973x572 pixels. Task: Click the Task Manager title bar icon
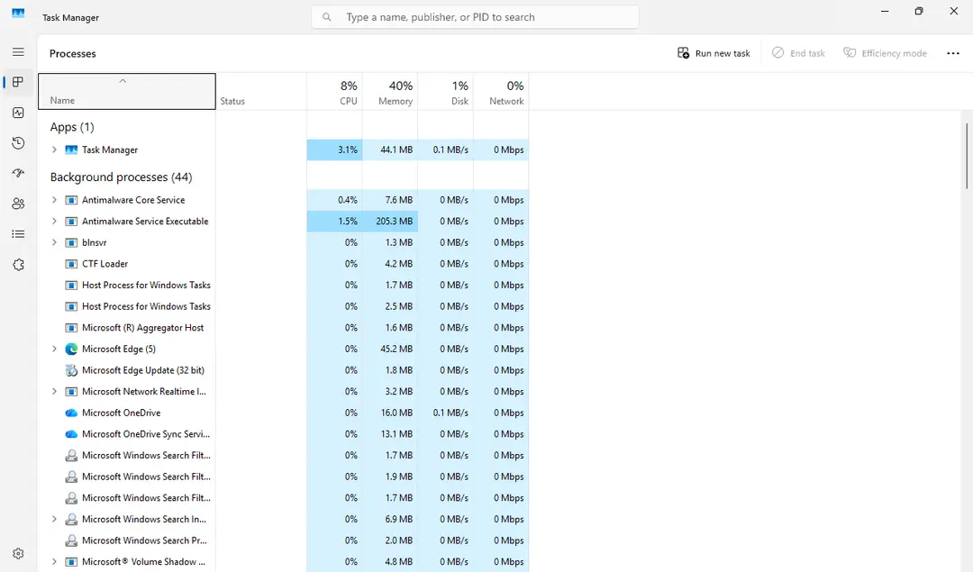point(19,13)
